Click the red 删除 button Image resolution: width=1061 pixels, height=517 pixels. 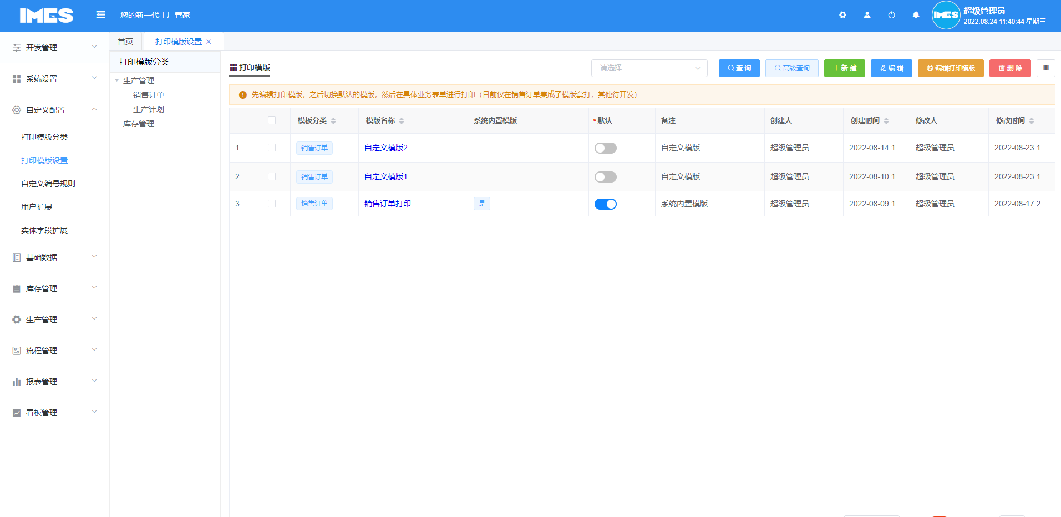tap(1010, 68)
